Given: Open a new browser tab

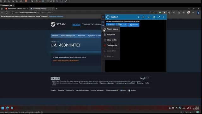Looking at the screenshot, I should click(56, 9).
